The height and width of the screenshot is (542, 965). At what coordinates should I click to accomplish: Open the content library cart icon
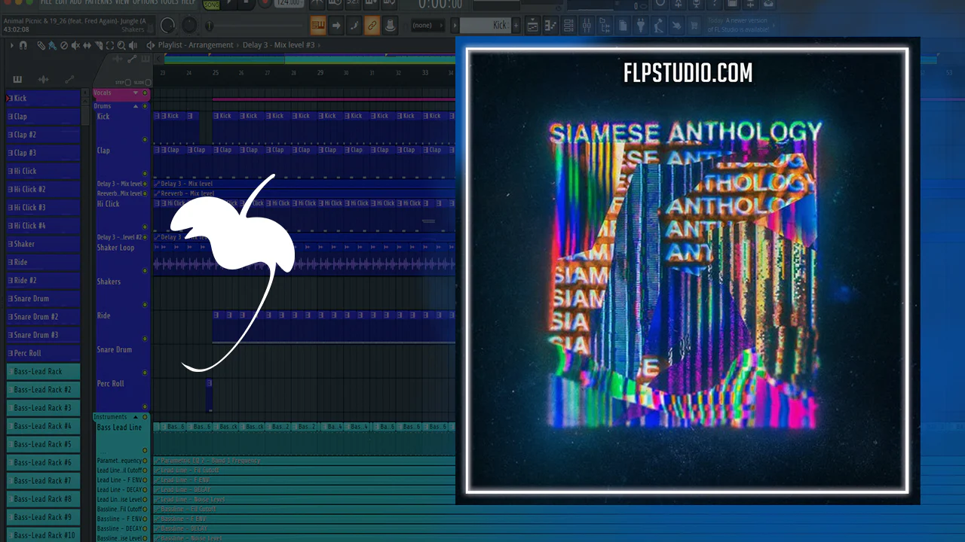pyautogui.click(x=694, y=26)
